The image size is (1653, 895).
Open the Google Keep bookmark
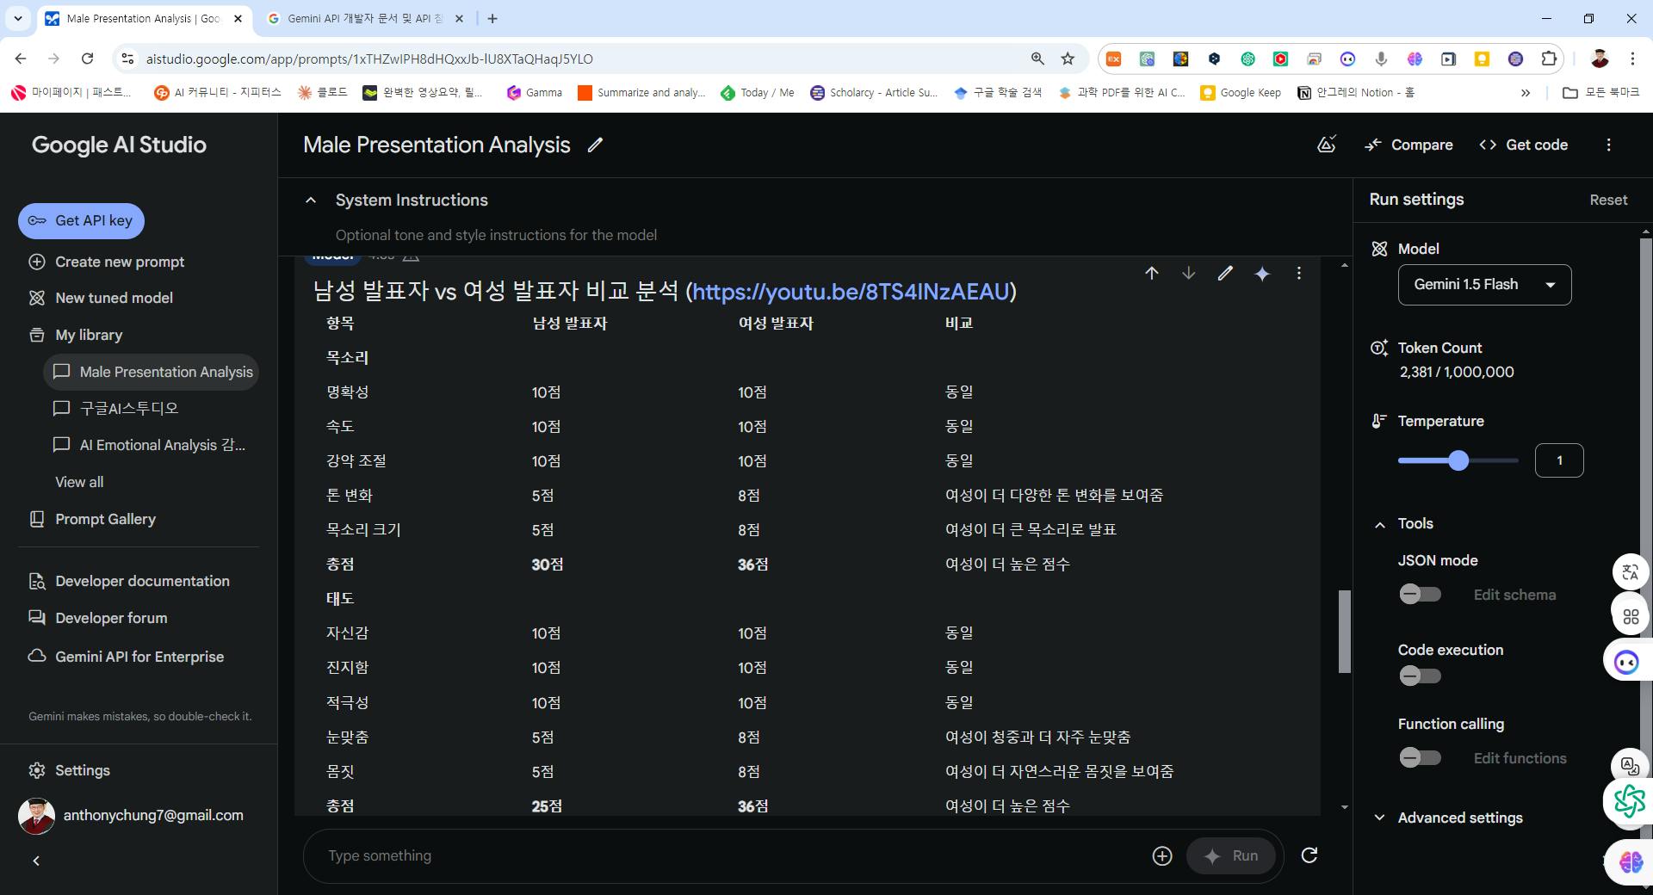(1241, 93)
